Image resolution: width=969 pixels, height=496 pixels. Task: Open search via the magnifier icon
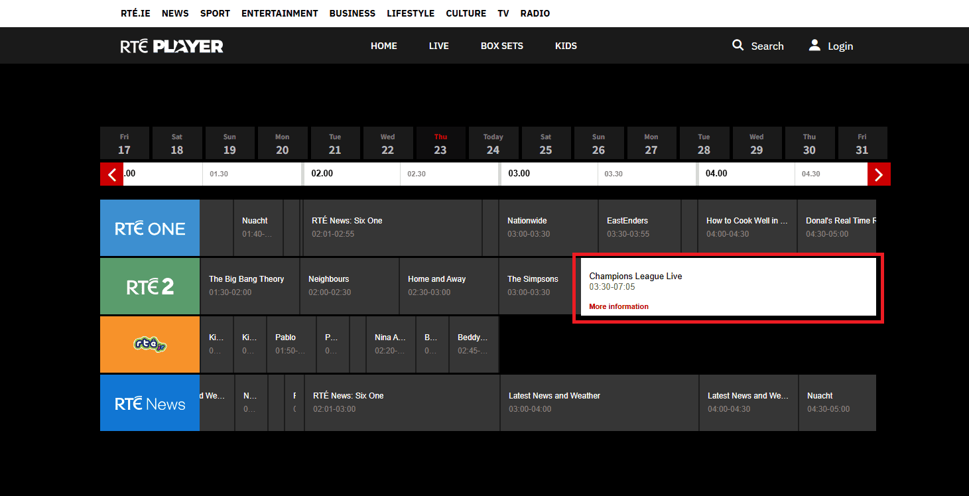click(x=738, y=45)
